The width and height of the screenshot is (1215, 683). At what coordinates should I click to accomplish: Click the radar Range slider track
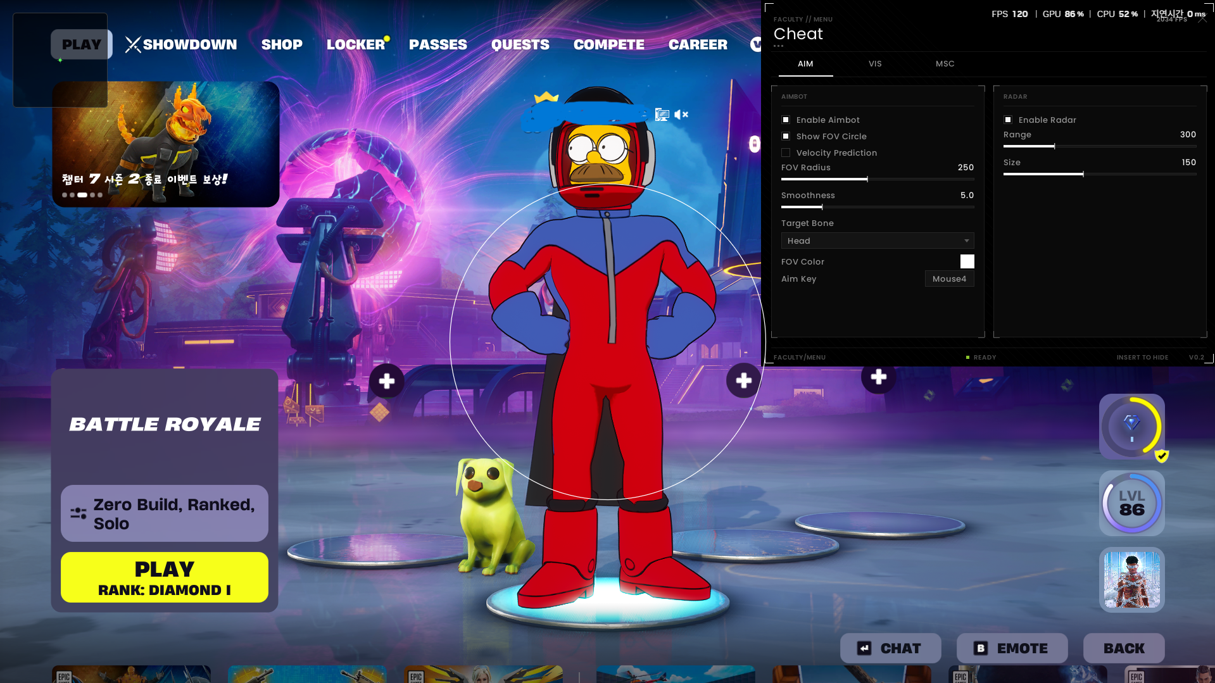click(1100, 146)
